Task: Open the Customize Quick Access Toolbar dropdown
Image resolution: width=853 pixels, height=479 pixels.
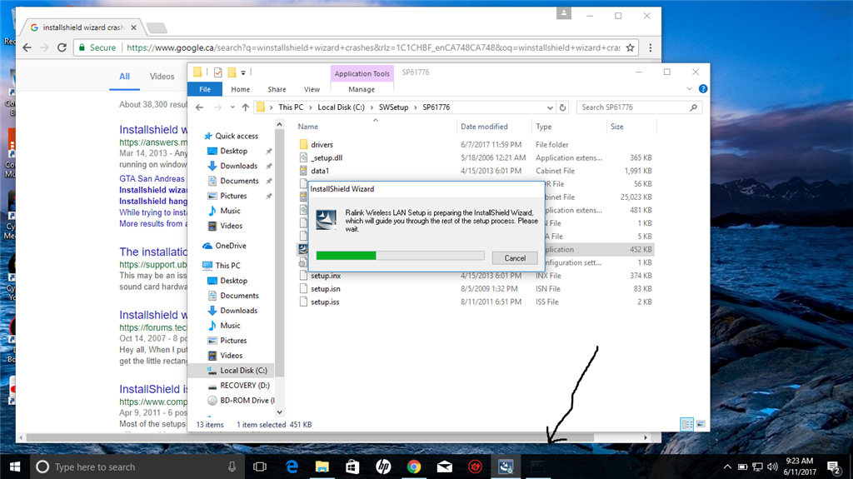Action: tap(243, 72)
